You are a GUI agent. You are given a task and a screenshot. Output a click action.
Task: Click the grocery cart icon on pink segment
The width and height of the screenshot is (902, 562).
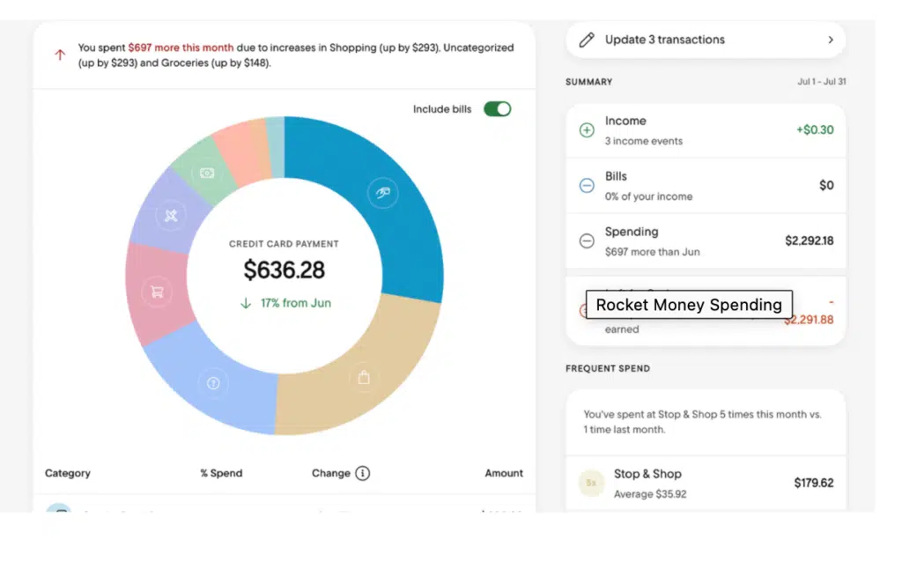point(157,292)
